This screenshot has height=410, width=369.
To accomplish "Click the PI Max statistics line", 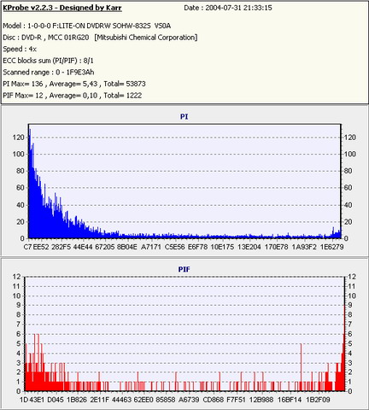I will pos(74,84).
